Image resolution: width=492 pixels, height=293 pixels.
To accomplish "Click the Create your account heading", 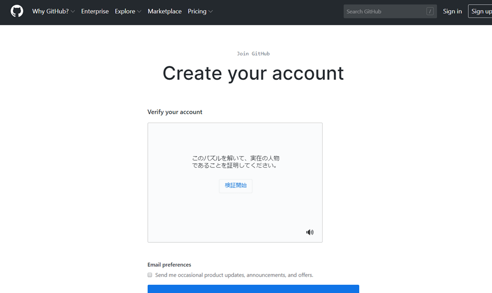I will click(253, 74).
